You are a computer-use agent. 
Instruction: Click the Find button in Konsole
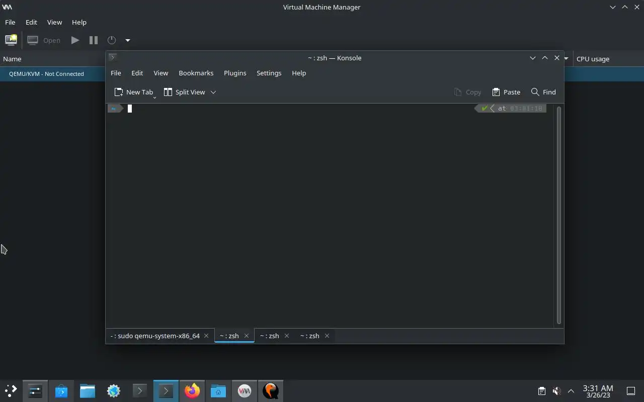pos(543,92)
